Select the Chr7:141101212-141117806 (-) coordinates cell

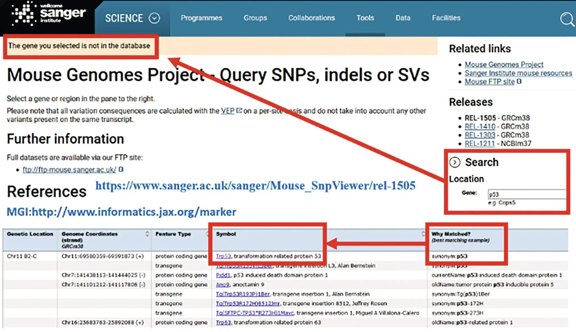point(103,285)
